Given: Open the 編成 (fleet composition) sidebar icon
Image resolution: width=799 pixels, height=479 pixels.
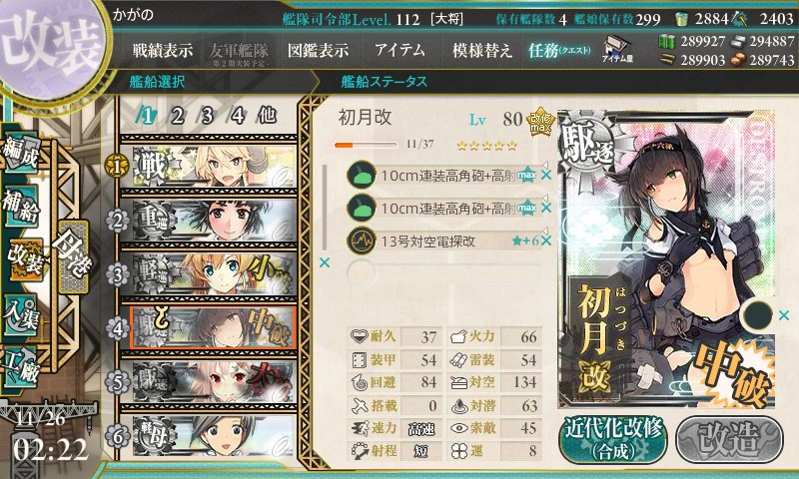Looking at the screenshot, I should click(21, 154).
